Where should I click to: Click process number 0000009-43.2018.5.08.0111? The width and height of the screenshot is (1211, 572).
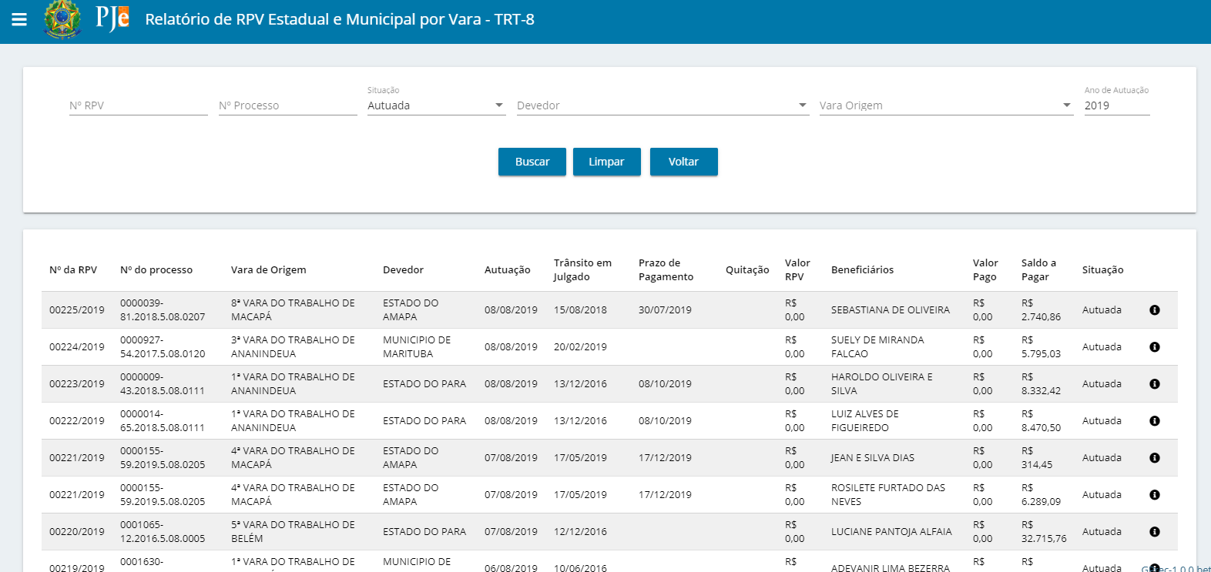tap(163, 384)
